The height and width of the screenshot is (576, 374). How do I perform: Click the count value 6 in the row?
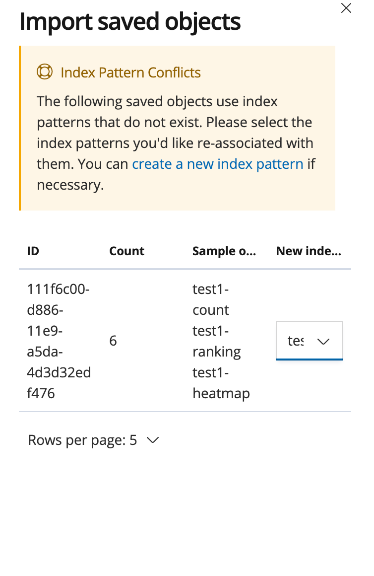113,341
